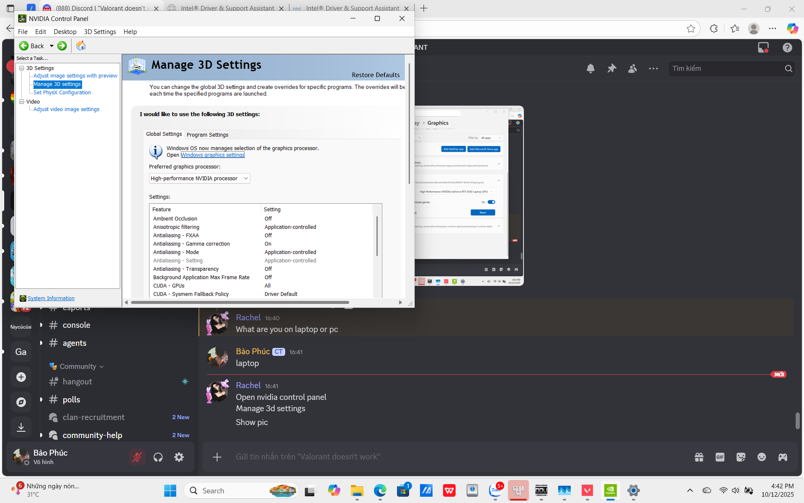Open Discord pinned messages icon
This screenshot has height=503, width=804.
pos(612,68)
